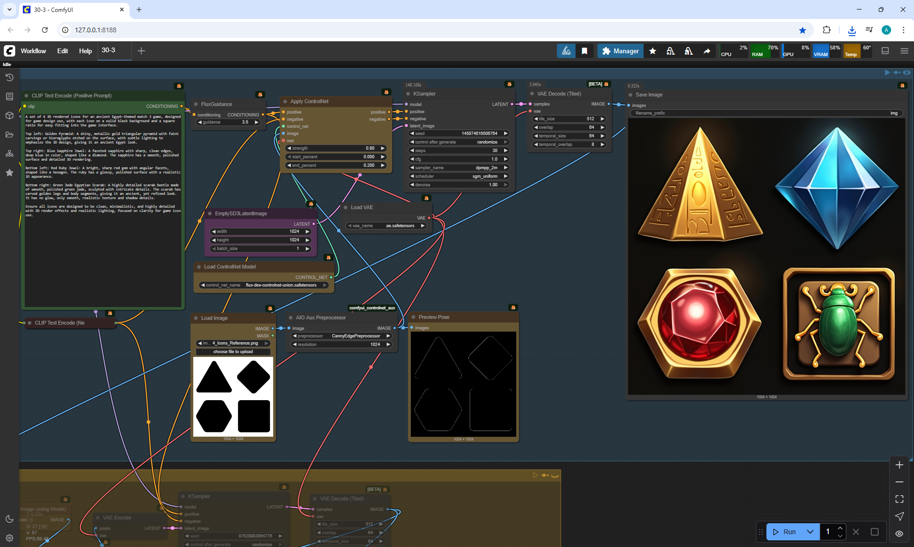Open the queue history sidebar icon
Screen dimensions: 914x547
[9, 77]
